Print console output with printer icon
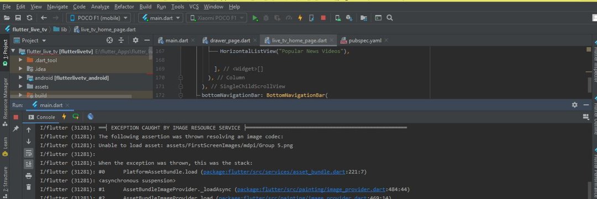The image size is (597, 199). [x=29, y=176]
